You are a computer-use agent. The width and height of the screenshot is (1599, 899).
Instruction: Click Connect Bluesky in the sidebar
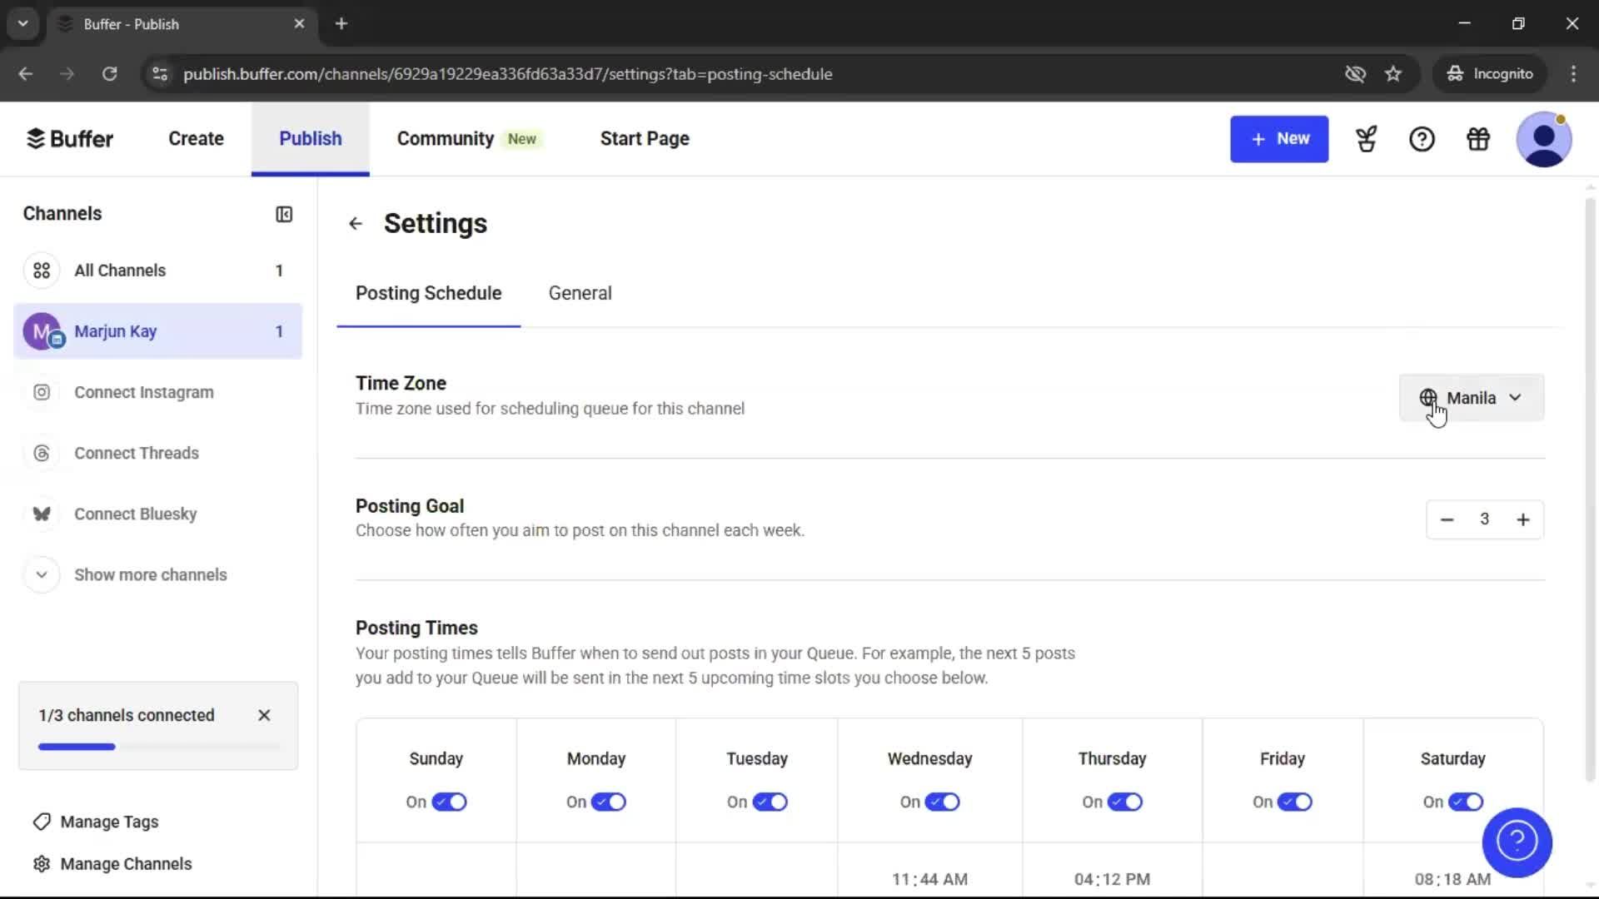pyautogui.click(x=135, y=514)
